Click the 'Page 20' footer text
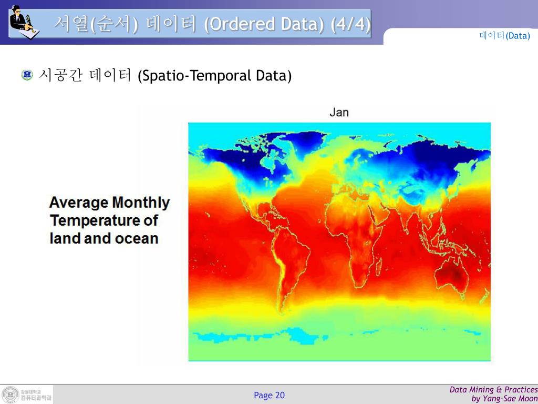The image size is (538, 404). pyautogui.click(x=270, y=396)
